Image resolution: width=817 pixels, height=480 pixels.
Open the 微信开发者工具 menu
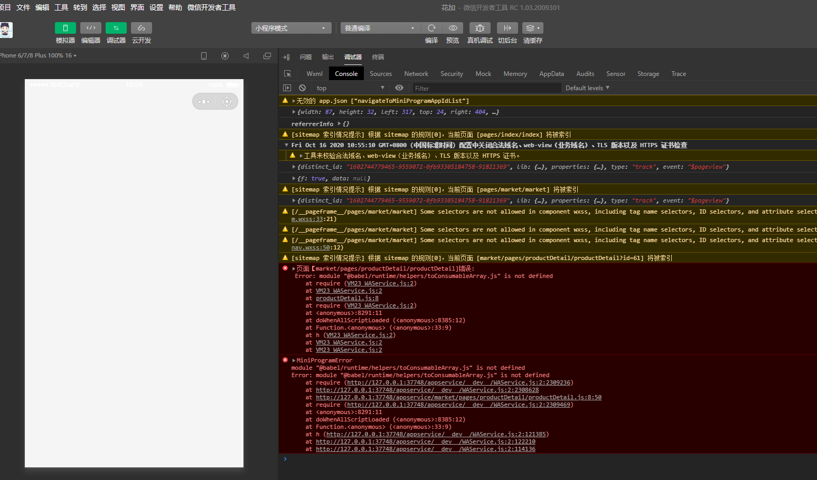[x=211, y=7]
